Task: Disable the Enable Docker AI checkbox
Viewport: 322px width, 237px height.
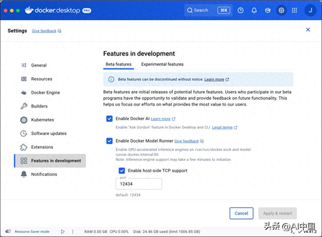Action: point(109,119)
